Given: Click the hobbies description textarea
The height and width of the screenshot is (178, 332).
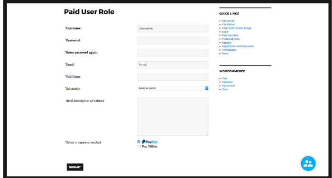Looking at the screenshot, I should (173, 117).
